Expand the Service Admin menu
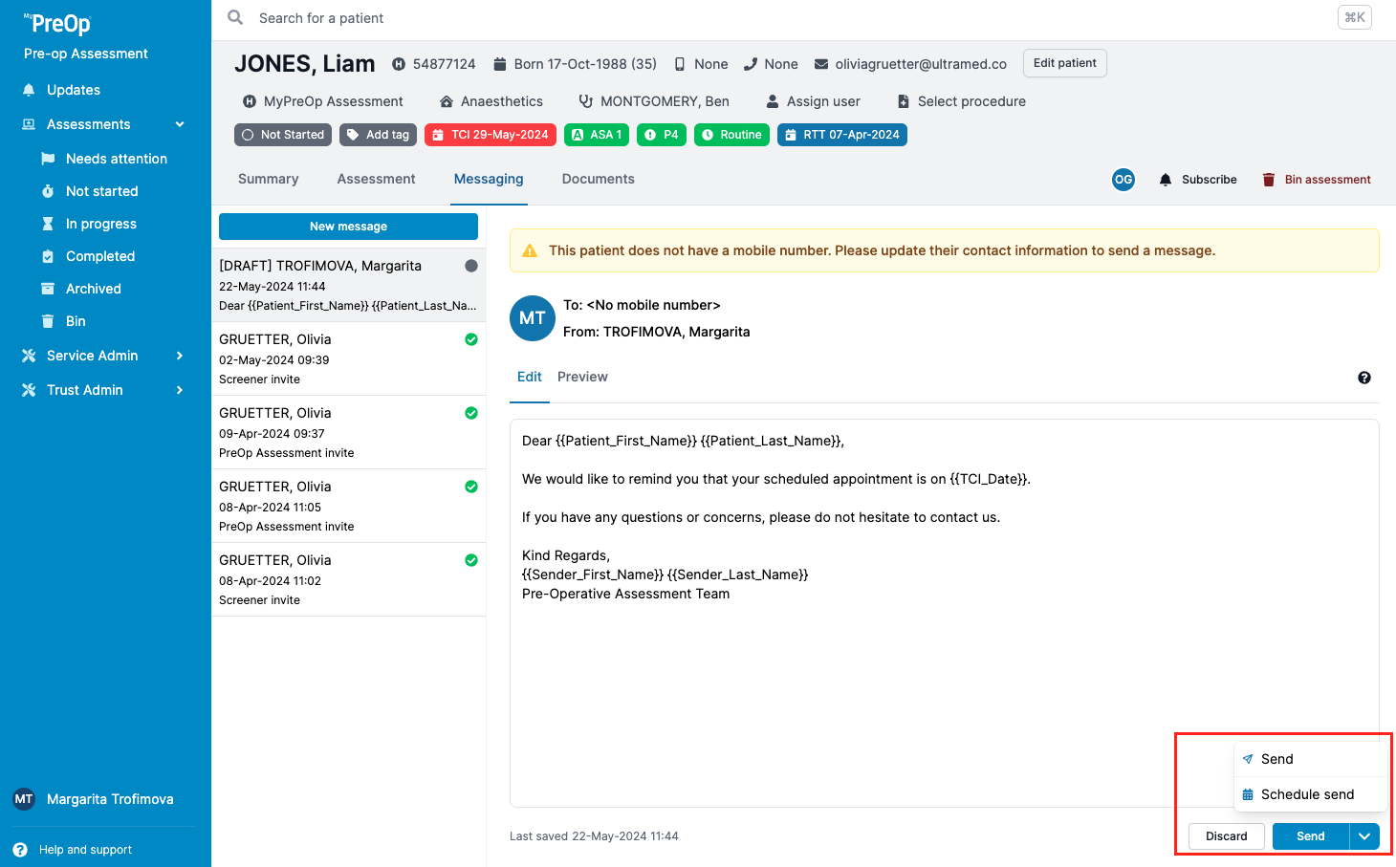The height and width of the screenshot is (867, 1396). click(180, 356)
